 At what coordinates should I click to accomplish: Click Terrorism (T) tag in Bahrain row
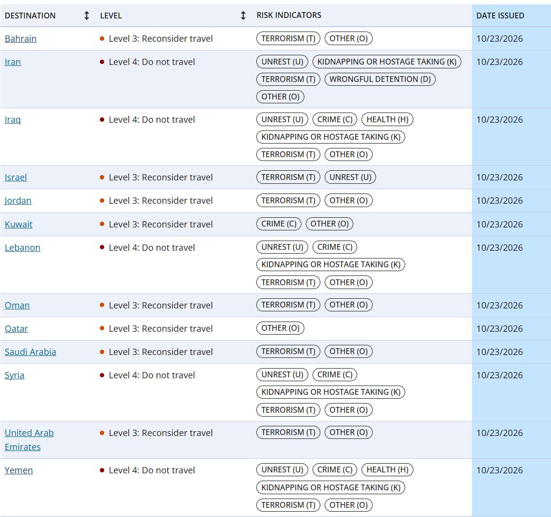pos(288,38)
